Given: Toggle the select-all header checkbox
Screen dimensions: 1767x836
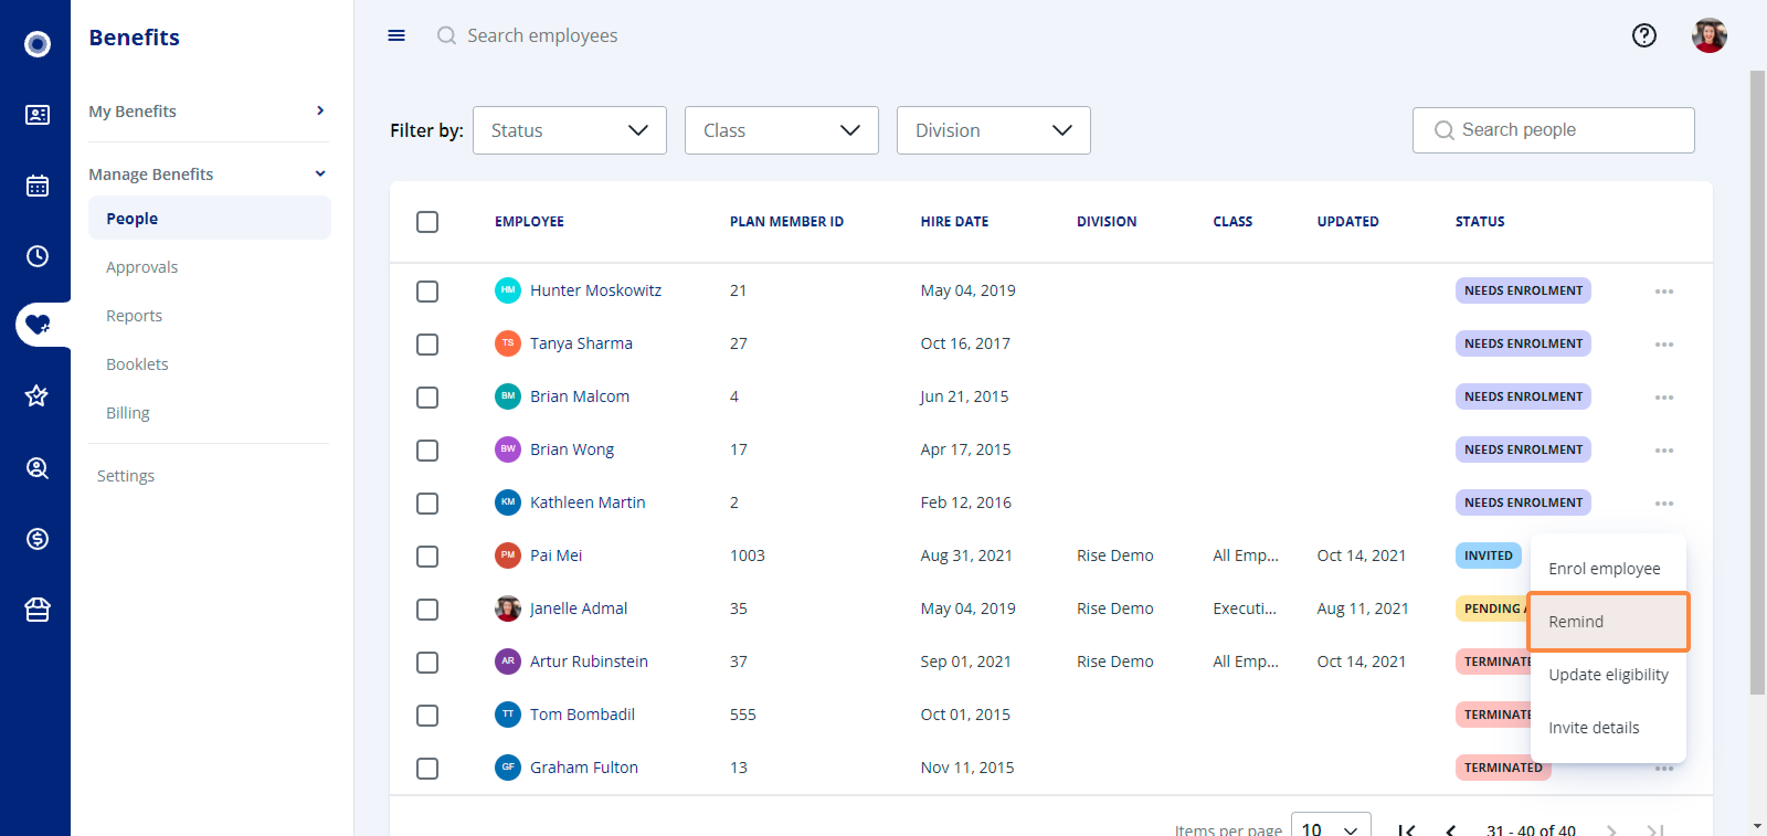Looking at the screenshot, I should pos(427,221).
